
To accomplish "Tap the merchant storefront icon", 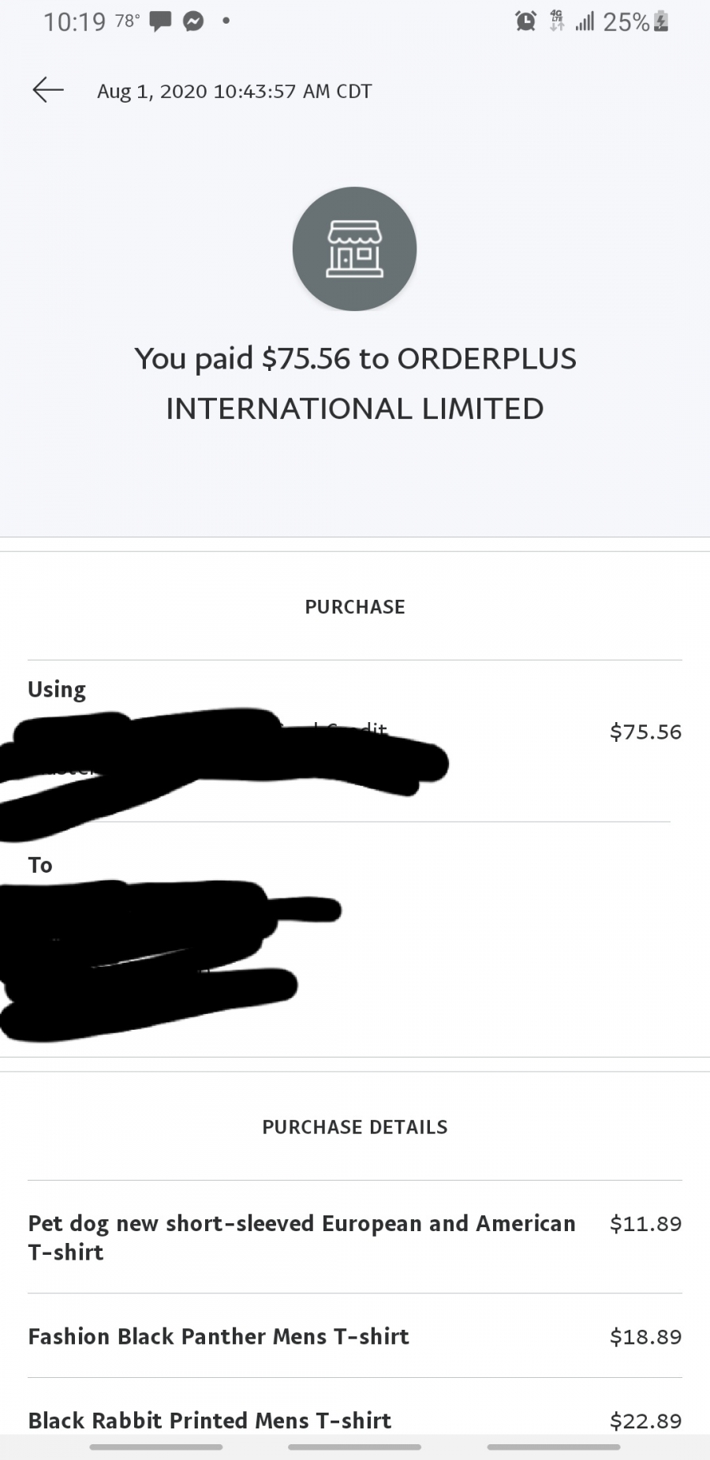I will click(x=354, y=249).
